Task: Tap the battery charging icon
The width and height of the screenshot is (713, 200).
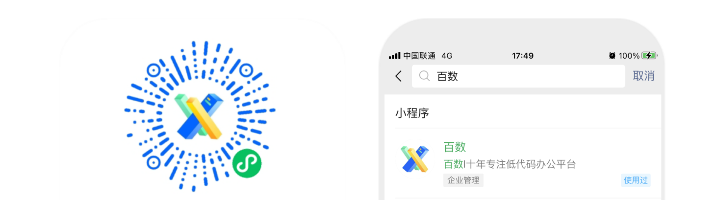Action: pos(649,56)
